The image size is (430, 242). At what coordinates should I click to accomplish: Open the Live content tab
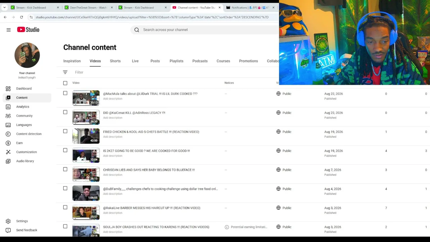tap(135, 61)
